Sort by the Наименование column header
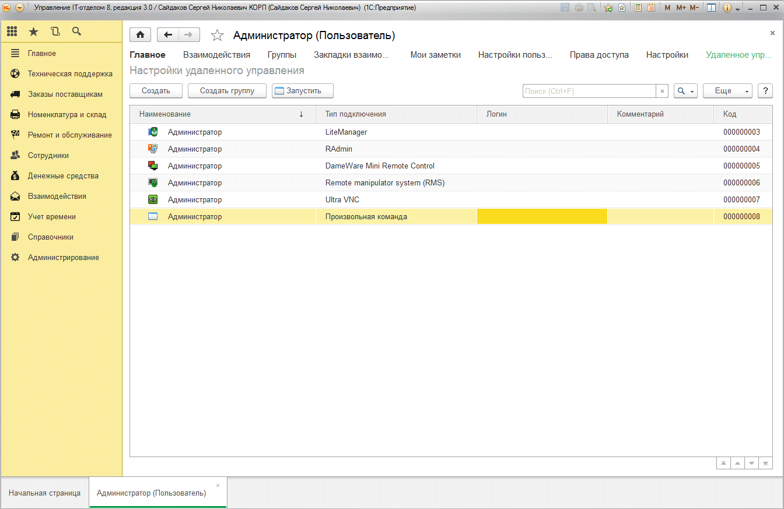The image size is (784, 509). point(222,114)
